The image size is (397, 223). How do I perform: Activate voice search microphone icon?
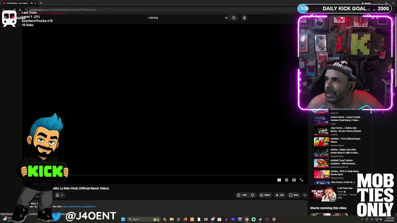(x=244, y=18)
